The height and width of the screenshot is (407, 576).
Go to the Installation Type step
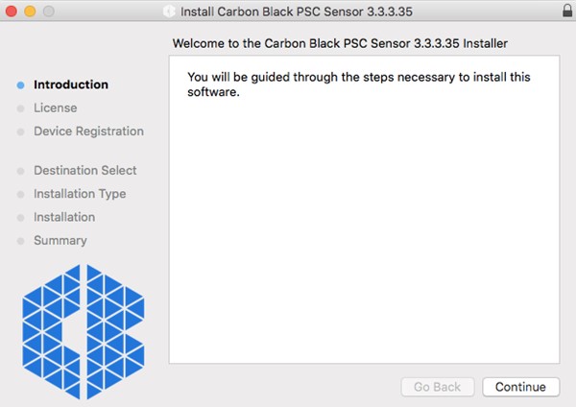[80, 194]
